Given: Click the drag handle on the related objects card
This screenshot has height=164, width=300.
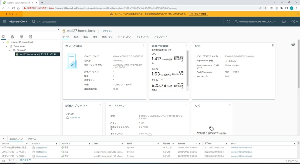Looking at the screenshot, I should pyautogui.click(x=100, y=105).
